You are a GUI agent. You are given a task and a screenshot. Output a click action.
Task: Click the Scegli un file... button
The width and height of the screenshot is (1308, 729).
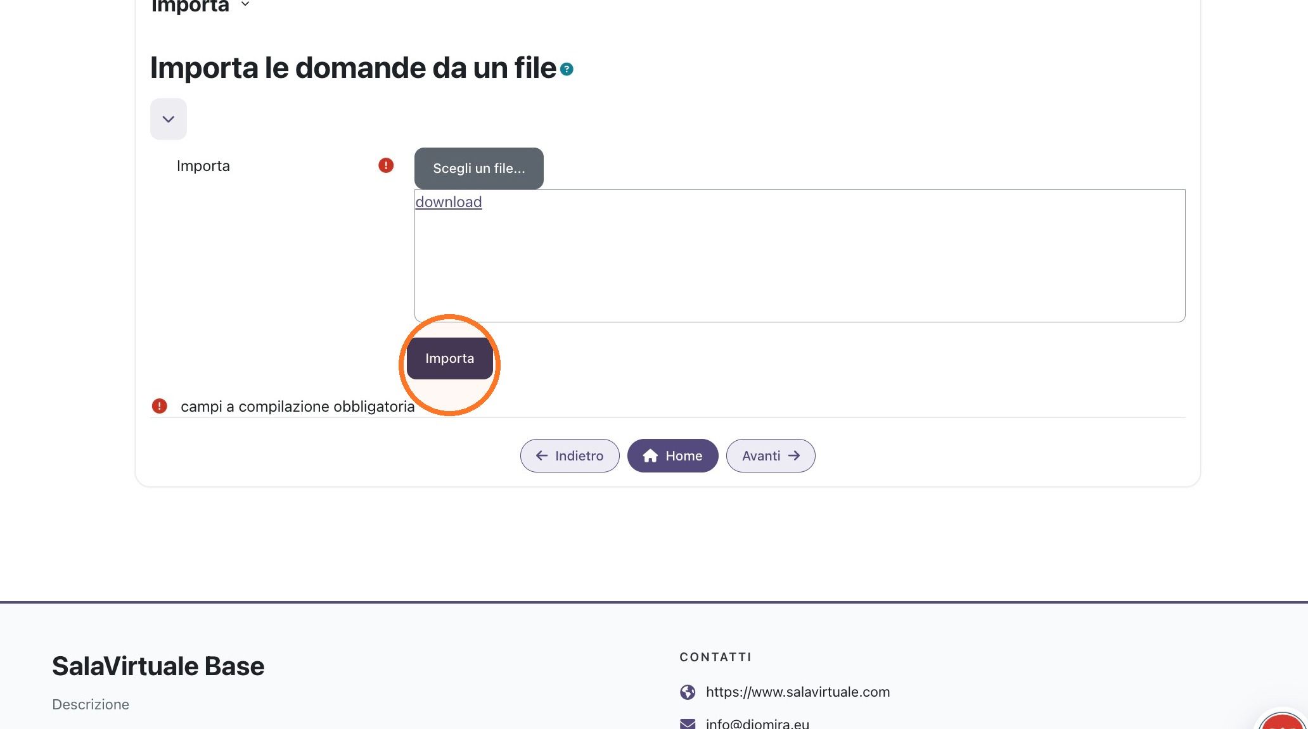point(479,168)
